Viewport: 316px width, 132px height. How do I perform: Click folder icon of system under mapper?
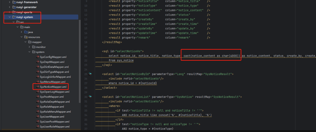pos(34,52)
